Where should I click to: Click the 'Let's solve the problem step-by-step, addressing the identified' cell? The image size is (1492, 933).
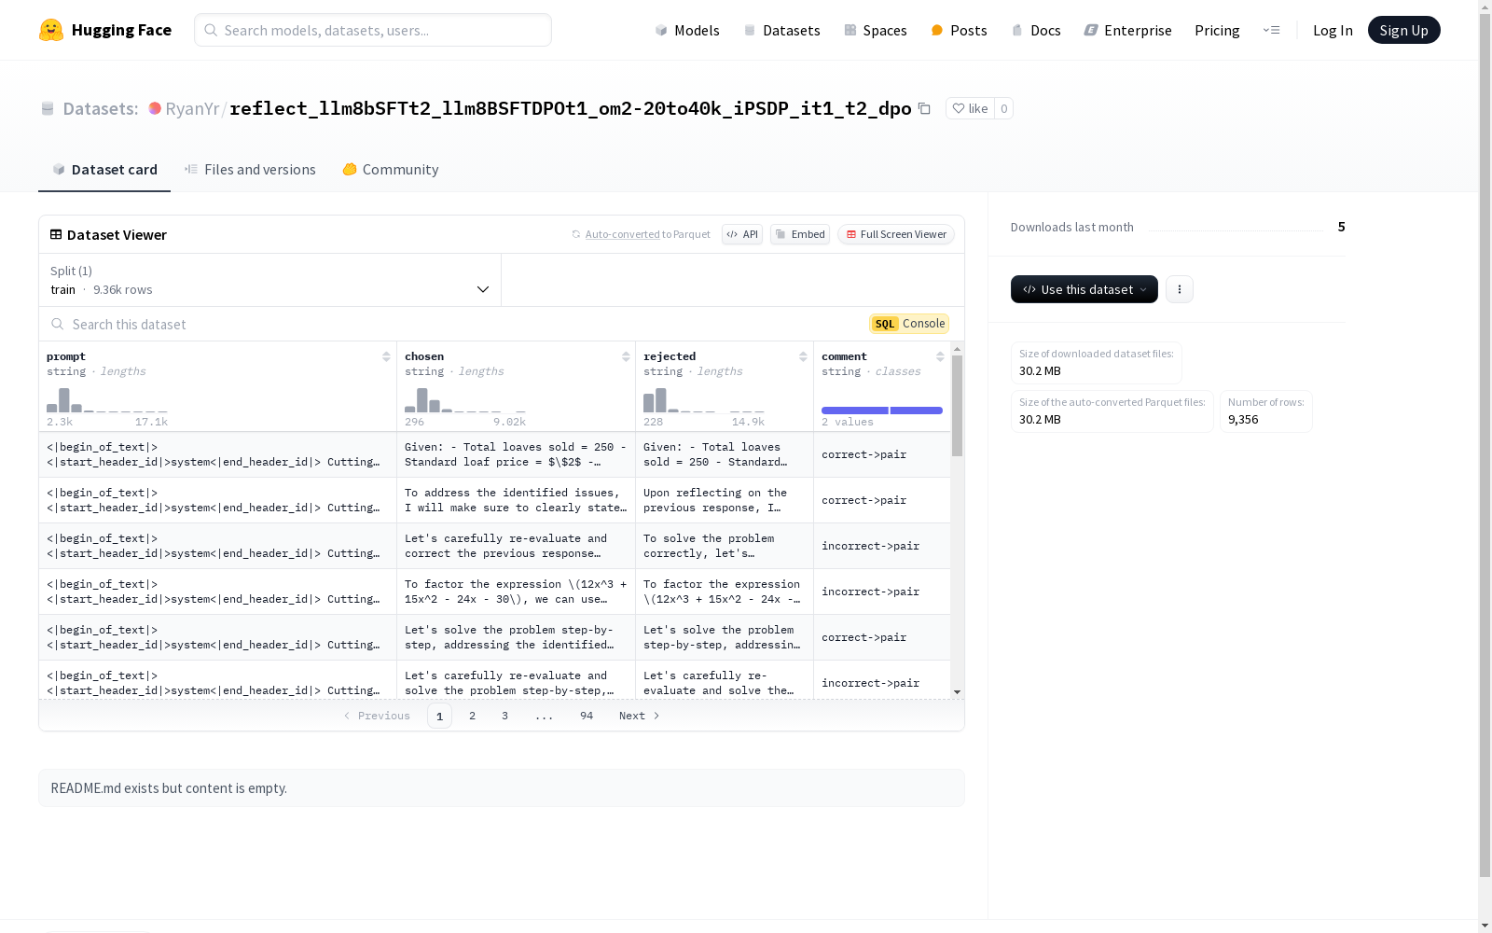pos(516,637)
